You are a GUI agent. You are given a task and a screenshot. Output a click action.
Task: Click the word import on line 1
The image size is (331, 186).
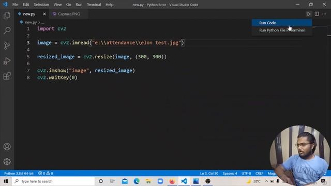pos(46,29)
